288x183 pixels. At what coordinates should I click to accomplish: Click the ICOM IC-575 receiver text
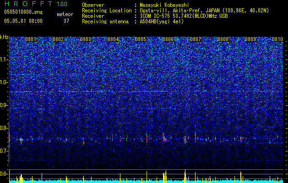[x=184, y=16]
